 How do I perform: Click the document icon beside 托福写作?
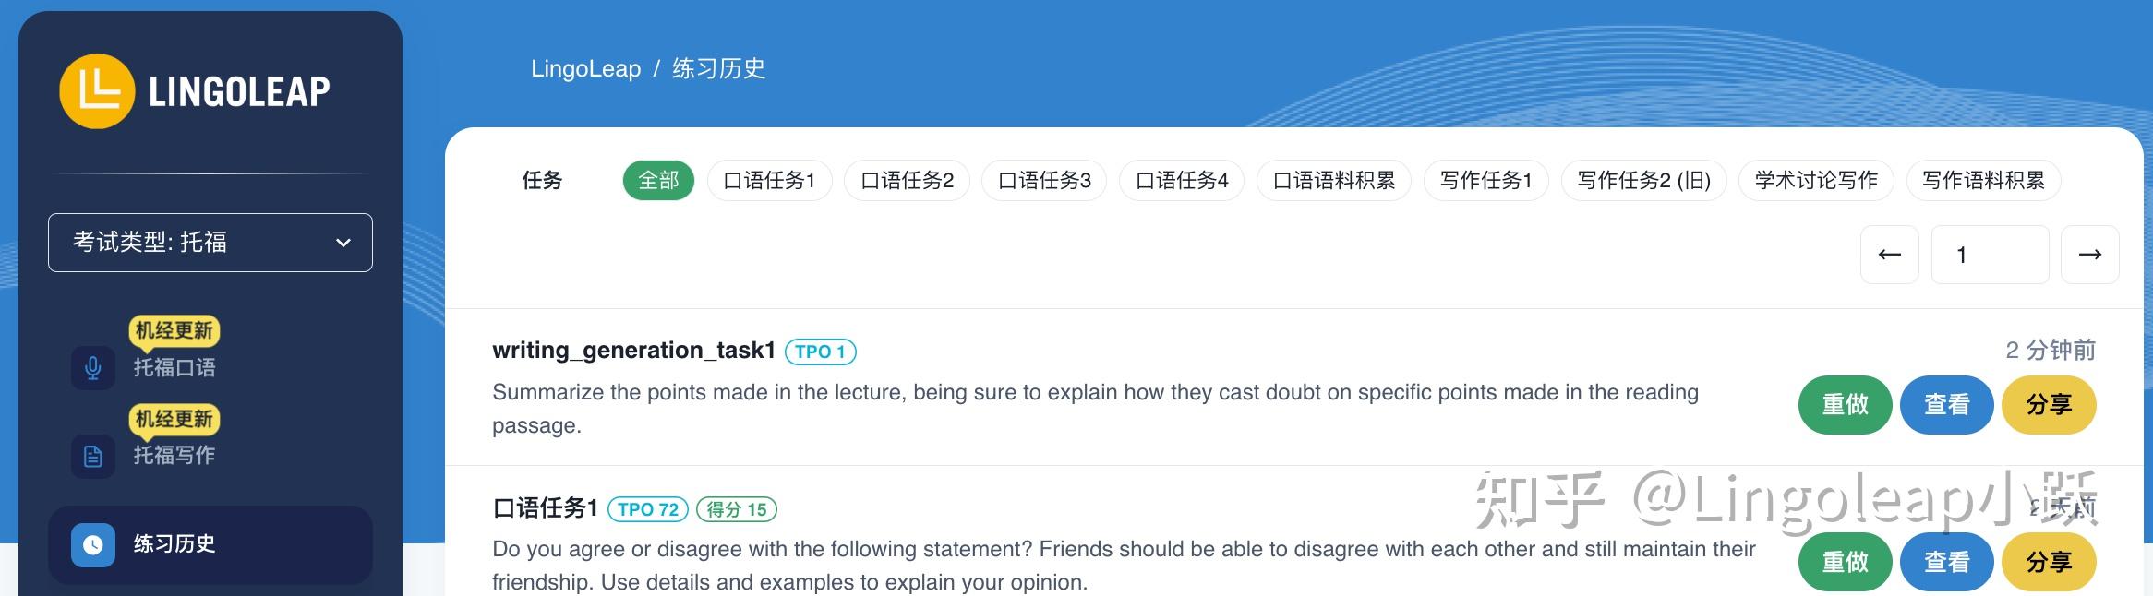tap(92, 455)
